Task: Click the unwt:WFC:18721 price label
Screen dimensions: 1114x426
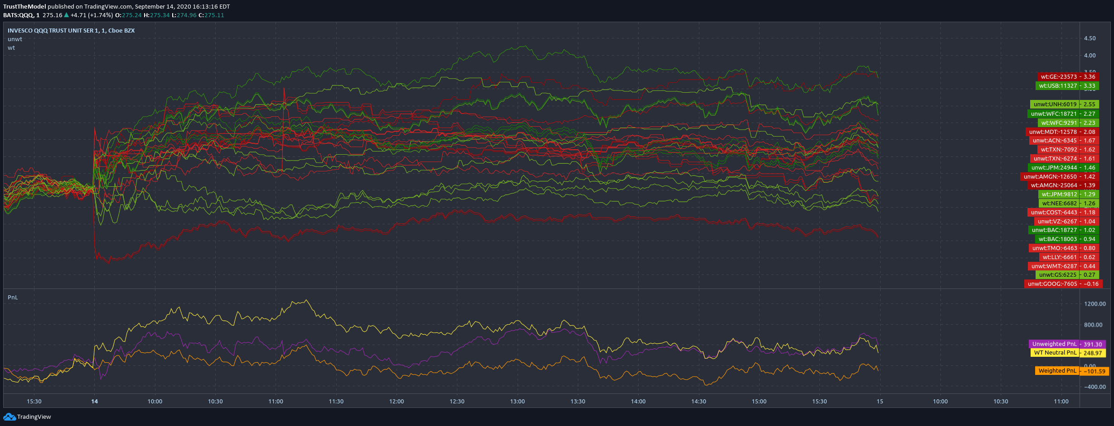Action: click(1063, 114)
